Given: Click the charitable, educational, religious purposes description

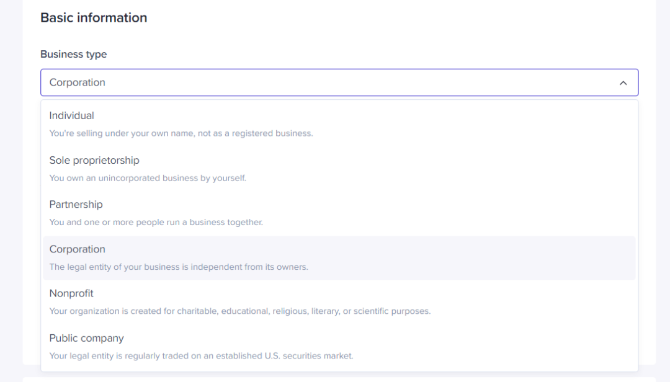Looking at the screenshot, I should click(x=239, y=311).
